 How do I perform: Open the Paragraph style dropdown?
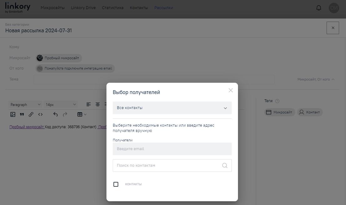(25, 104)
